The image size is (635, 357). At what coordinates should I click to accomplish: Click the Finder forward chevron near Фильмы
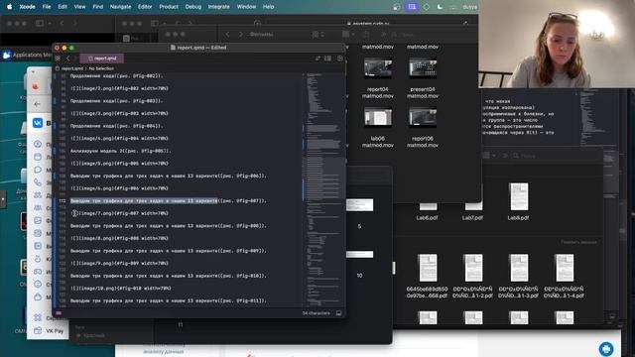tap(240, 35)
